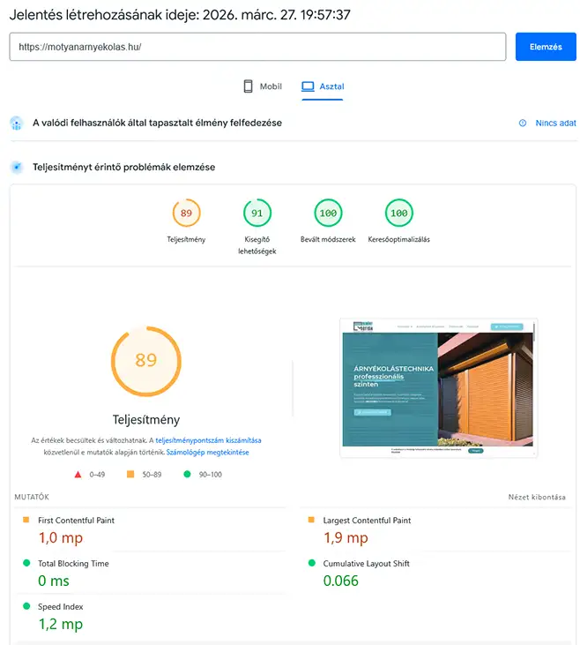
Task: Click the orange square beside Largest Contentful Paint
Action: click(311, 520)
